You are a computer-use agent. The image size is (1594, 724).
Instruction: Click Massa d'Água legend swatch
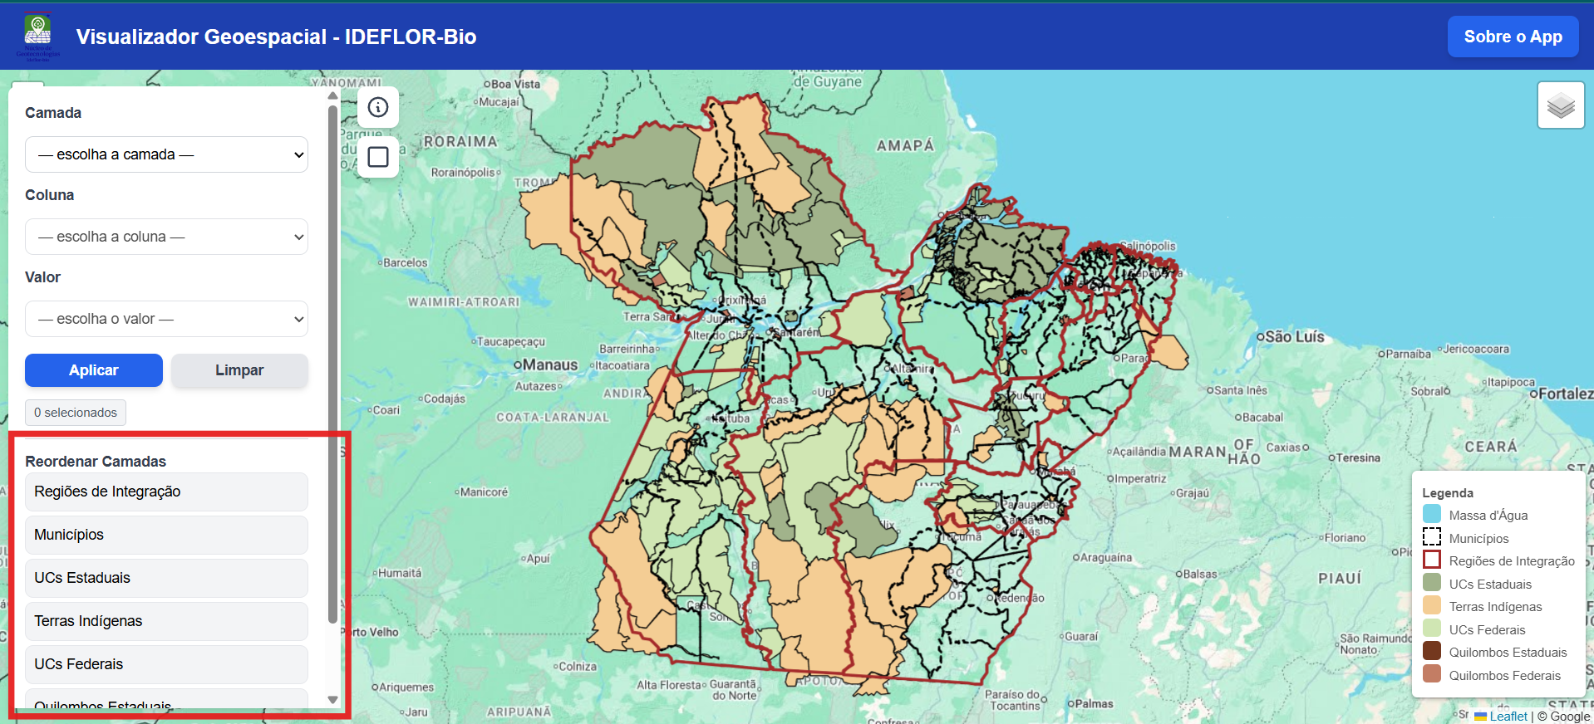1431,515
